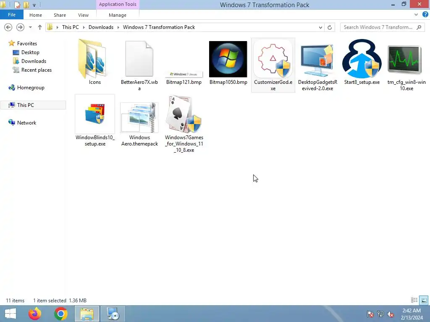Click the network tray icon

(380, 314)
